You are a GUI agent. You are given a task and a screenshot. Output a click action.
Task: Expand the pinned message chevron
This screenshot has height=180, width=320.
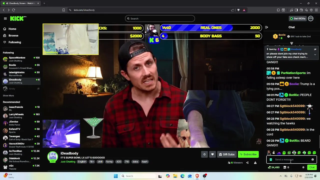click(x=315, y=54)
